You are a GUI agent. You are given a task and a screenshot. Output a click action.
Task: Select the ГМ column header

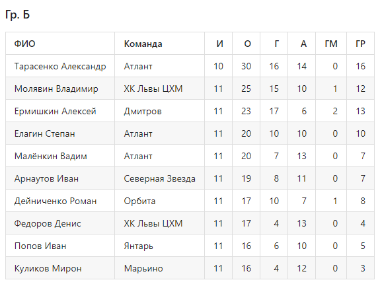331,44
